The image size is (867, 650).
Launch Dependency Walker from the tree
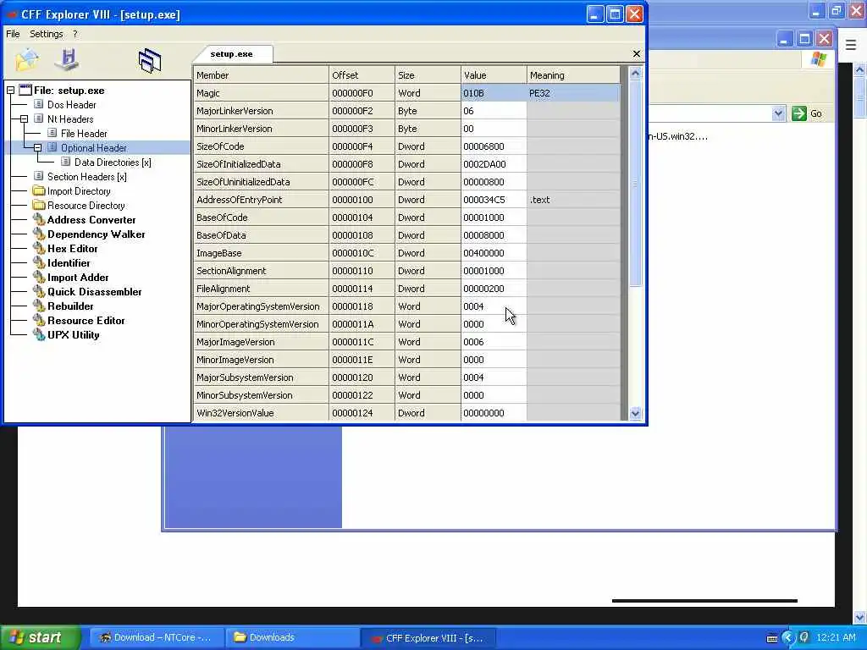(x=97, y=234)
